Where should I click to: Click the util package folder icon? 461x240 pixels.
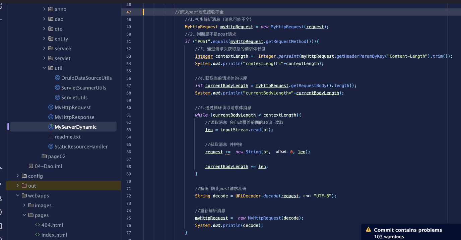(51, 68)
